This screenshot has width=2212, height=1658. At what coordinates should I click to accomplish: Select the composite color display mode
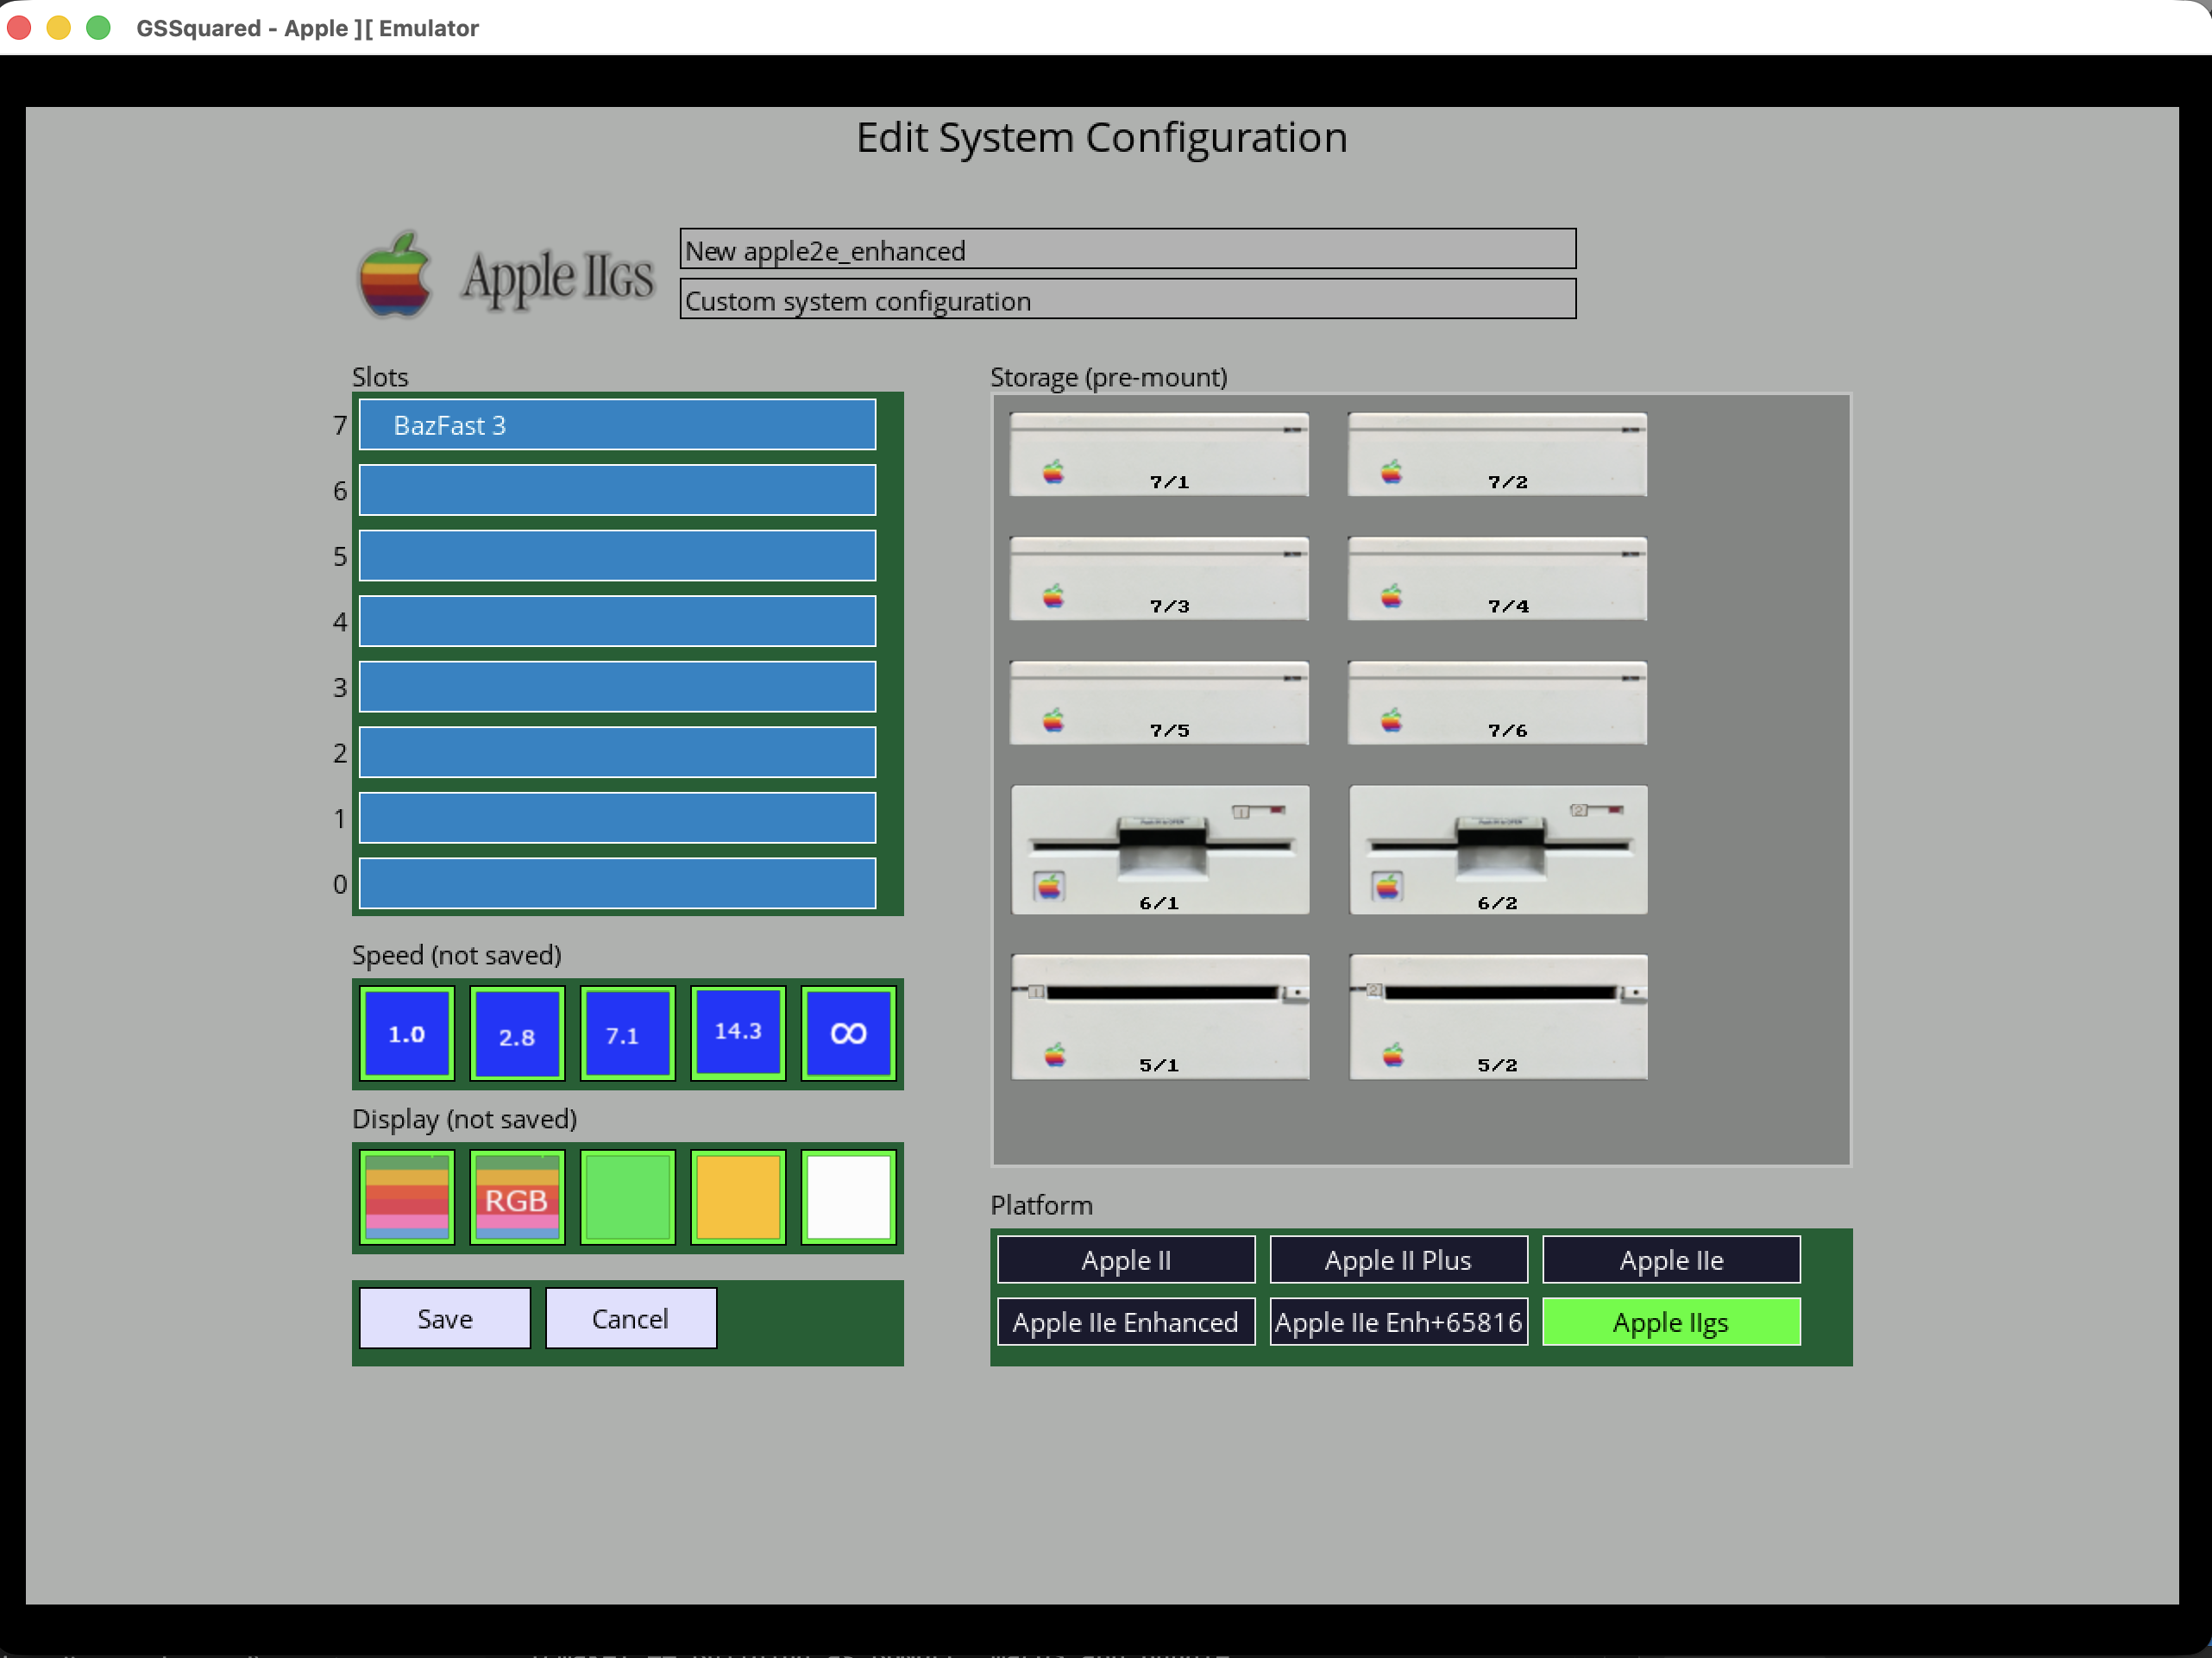tap(407, 1198)
